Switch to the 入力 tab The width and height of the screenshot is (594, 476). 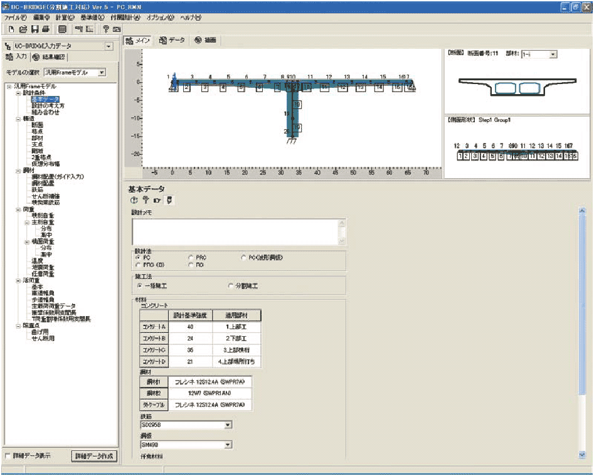pos(17,57)
